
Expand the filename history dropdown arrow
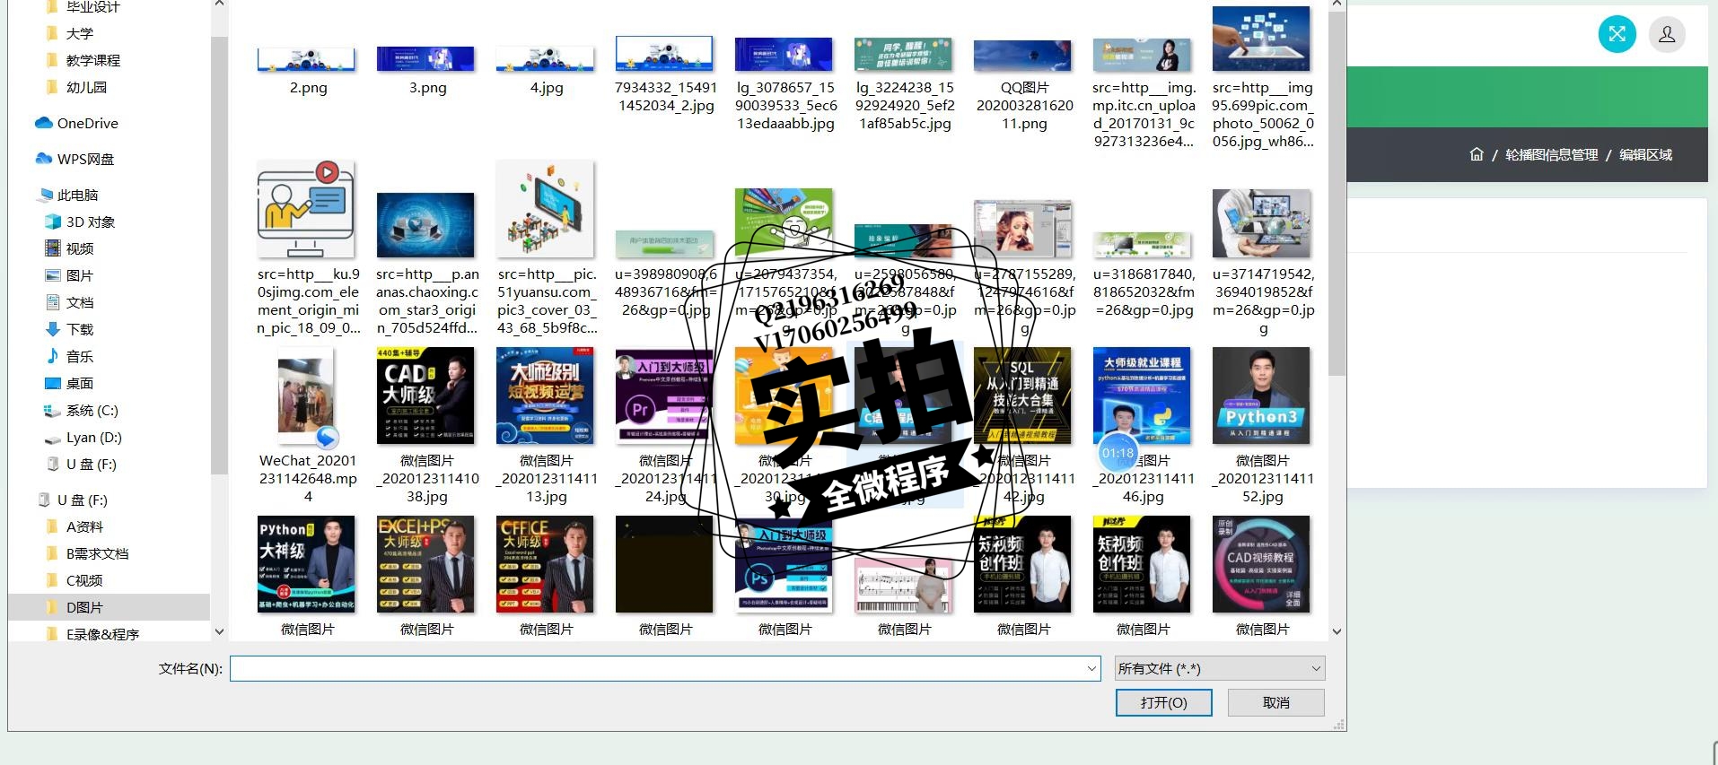click(x=1091, y=668)
